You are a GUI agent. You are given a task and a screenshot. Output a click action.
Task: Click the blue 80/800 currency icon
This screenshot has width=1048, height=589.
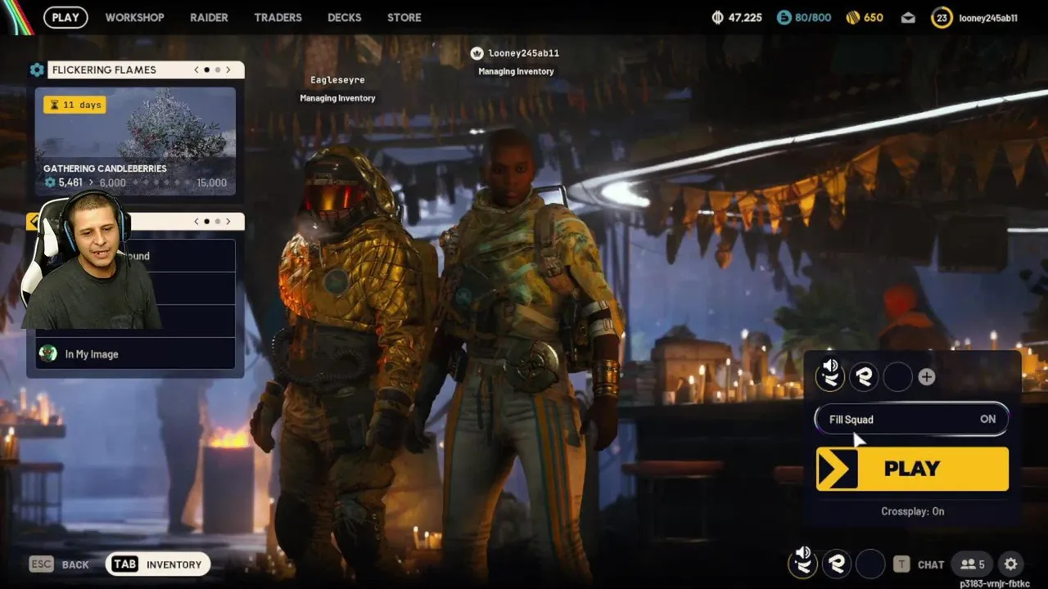coord(784,17)
